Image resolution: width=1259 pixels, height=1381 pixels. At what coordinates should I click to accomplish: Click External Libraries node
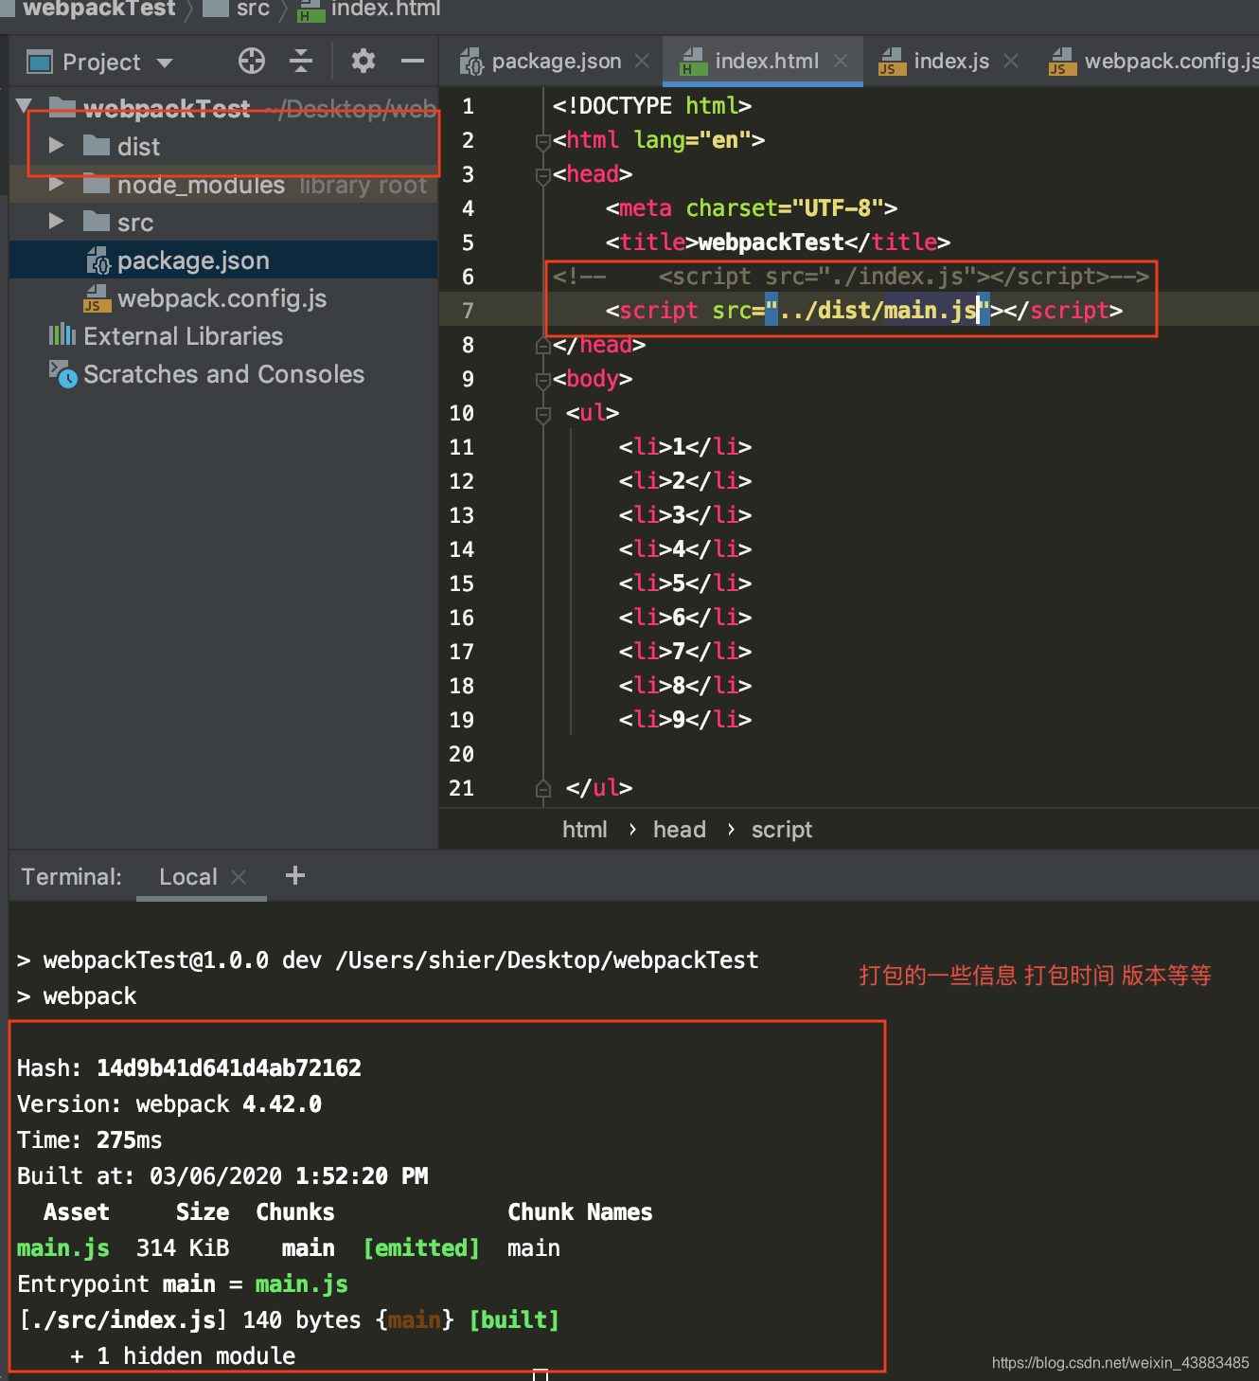coord(183,336)
